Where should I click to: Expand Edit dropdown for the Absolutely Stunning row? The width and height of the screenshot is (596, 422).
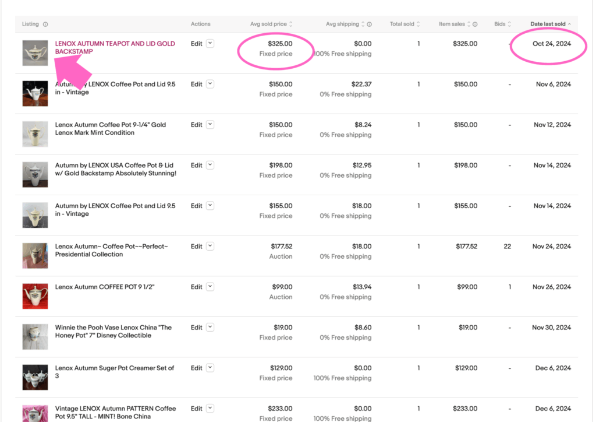(x=210, y=165)
